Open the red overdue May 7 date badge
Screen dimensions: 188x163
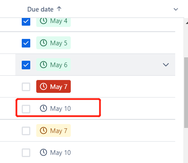(x=53, y=86)
